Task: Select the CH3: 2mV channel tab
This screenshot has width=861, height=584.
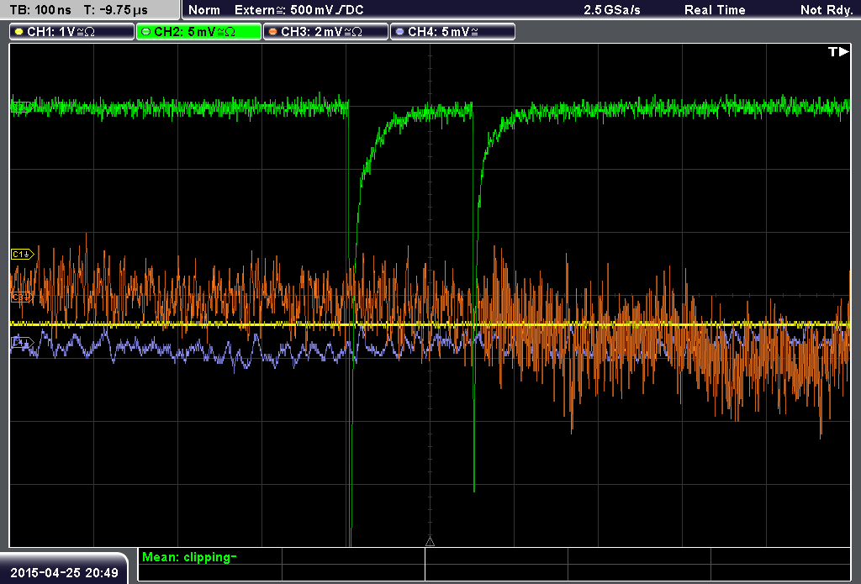Action: [325, 32]
